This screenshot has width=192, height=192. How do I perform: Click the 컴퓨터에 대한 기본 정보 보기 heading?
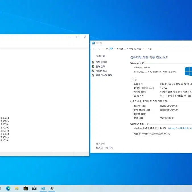[x=149, y=57]
